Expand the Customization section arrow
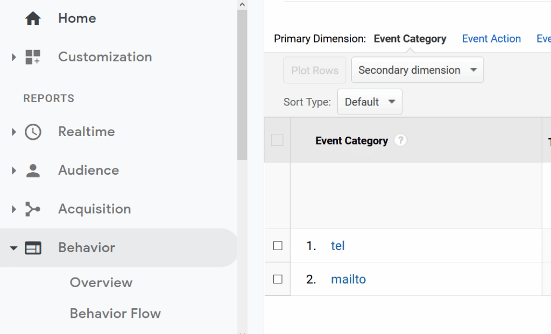551x334 pixels. click(x=14, y=57)
